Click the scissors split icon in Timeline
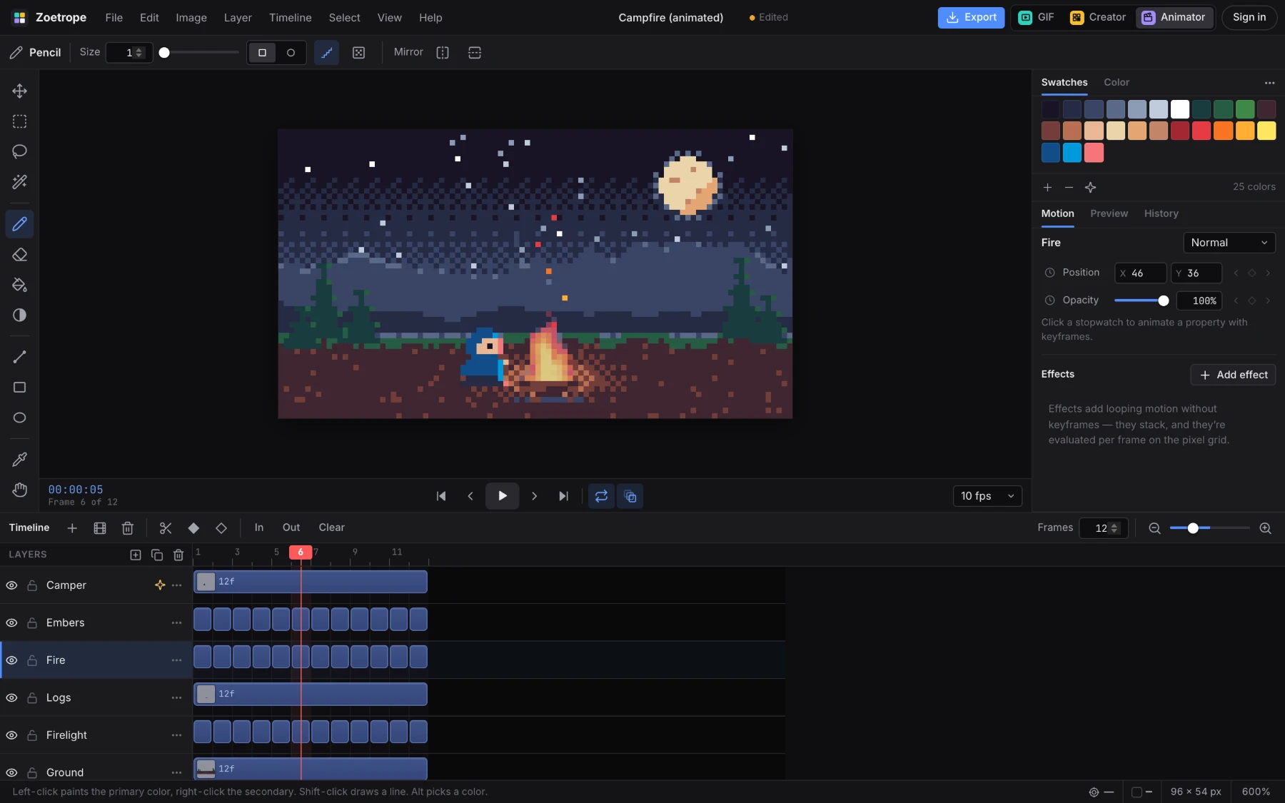This screenshot has height=803, width=1285. tap(166, 528)
